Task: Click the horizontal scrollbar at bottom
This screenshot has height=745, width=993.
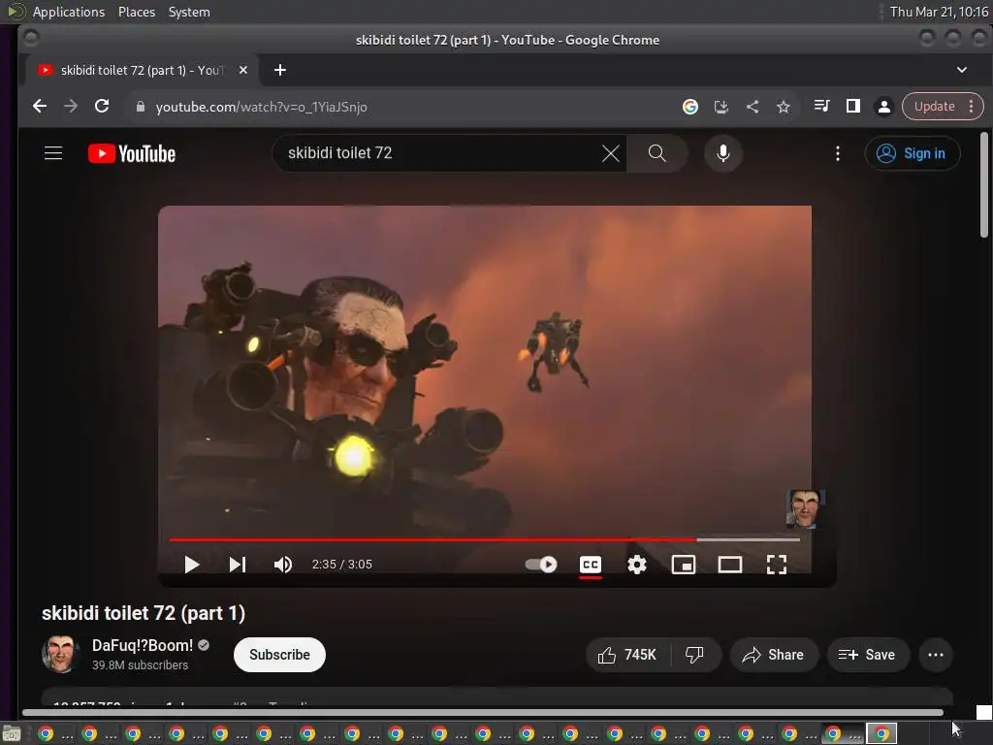Action: coord(483,713)
